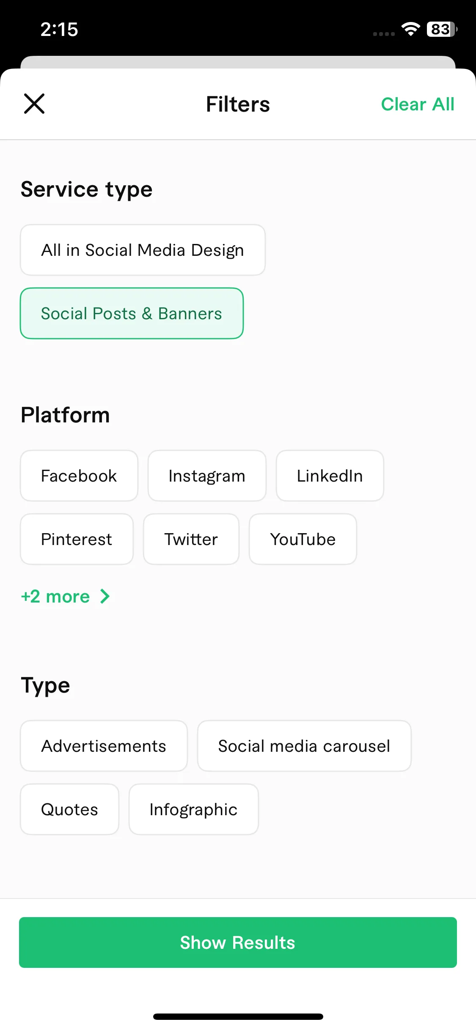
Task: Enable the Advertisements type filter
Action: [104, 746]
